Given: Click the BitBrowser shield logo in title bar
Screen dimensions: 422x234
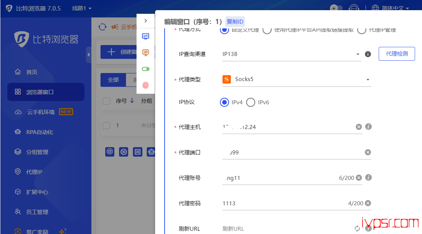Looking at the screenshot, I should point(9,8).
